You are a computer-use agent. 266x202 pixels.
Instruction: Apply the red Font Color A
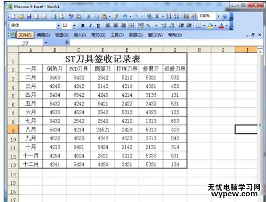[221, 26]
